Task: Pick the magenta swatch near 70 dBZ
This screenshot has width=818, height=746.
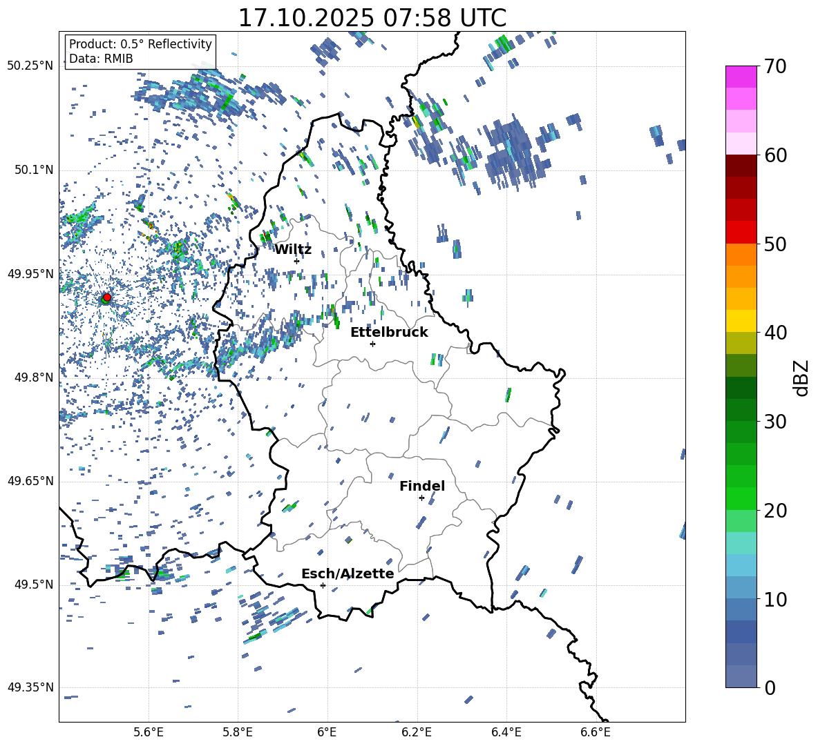Action: point(741,77)
